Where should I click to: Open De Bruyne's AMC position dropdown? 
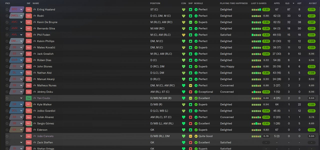tap(21, 22)
